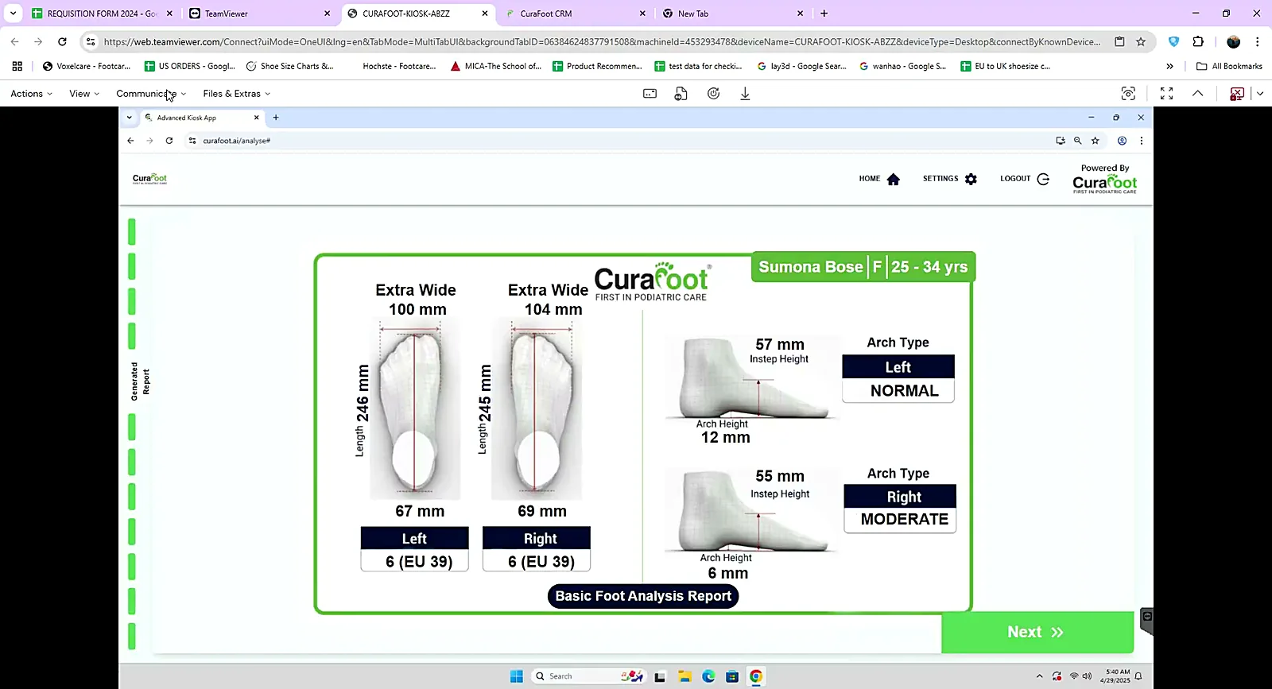Image resolution: width=1272 pixels, height=689 pixels.
Task: Expand hidden bookmarks chevron
Action: click(x=1169, y=66)
